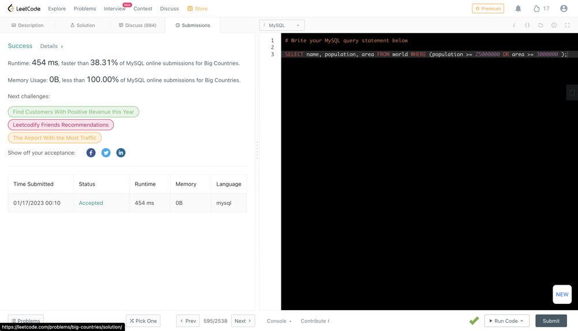Image resolution: width=578 pixels, height=331 pixels.
Task: Open the Run Code options
Action: 506,321
